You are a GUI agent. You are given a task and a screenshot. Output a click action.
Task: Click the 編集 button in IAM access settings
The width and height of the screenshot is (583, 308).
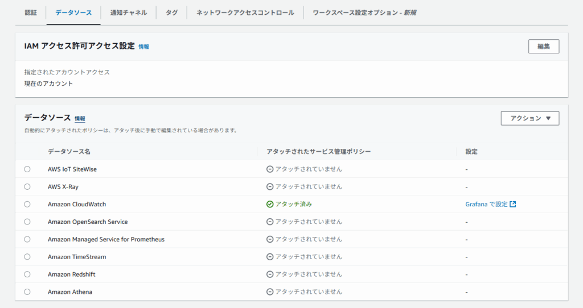click(x=544, y=47)
